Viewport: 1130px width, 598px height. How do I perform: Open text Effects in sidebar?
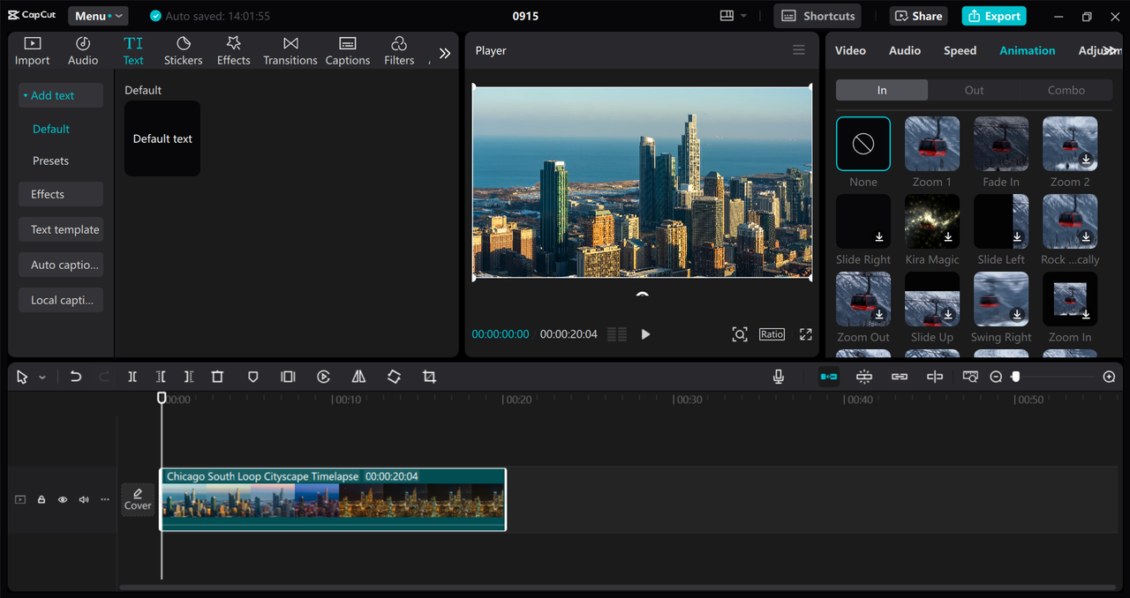(61, 194)
